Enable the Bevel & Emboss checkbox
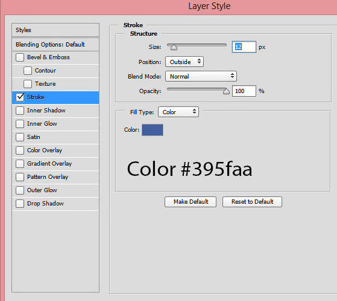The width and height of the screenshot is (337, 301). click(x=20, y=57)
